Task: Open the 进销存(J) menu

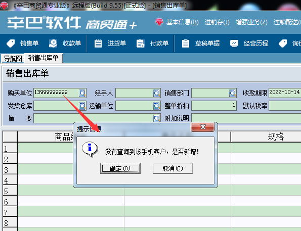Action: (217, 22)
